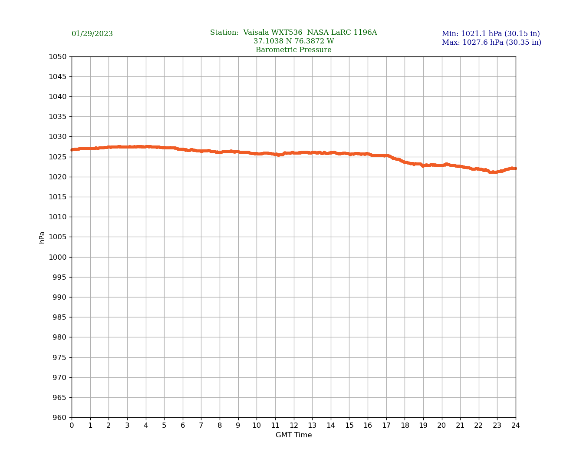Screen dimensions: 573x469
Task: Click the Max 1027.6 hPa reading
Action: coord(491,43)
